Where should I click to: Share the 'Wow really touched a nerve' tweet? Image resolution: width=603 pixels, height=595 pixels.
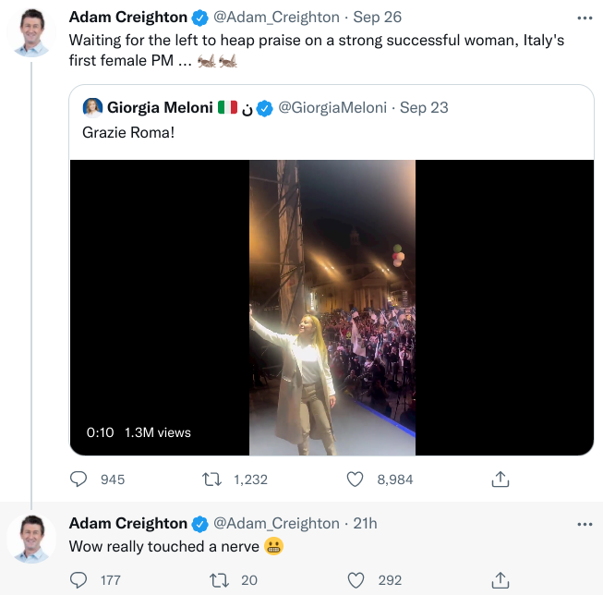500,580
